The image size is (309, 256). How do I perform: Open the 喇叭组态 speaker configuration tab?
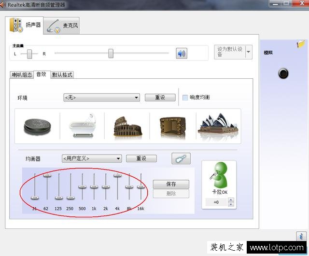(22, 75)
